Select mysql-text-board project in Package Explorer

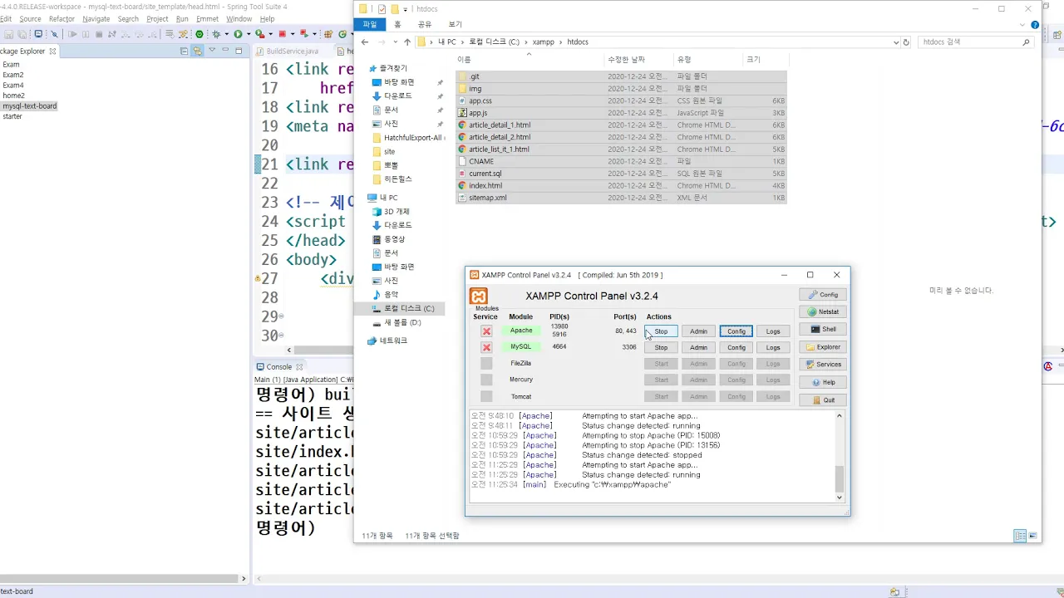tap(29, 106)
